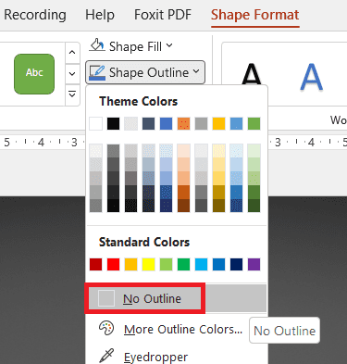Image resolution: width=347 pixels, height=364 pixels.
Task: Apply the green Abc shape style
Action: click(x=34, y=74)
